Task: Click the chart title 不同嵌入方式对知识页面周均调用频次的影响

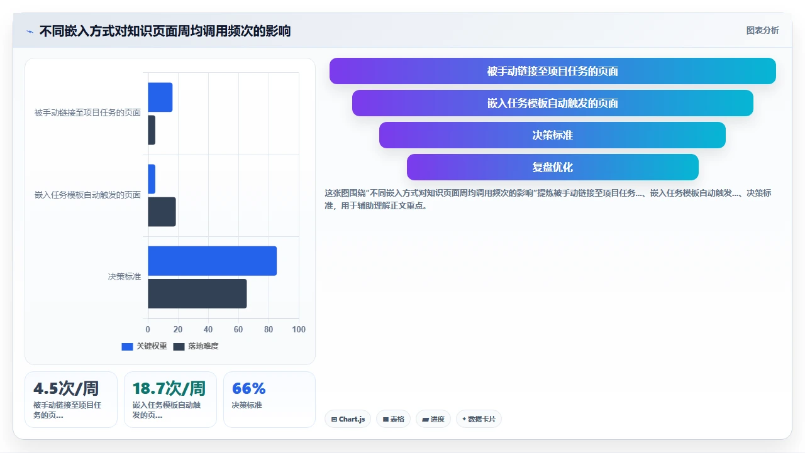Action: coord(165,31)
